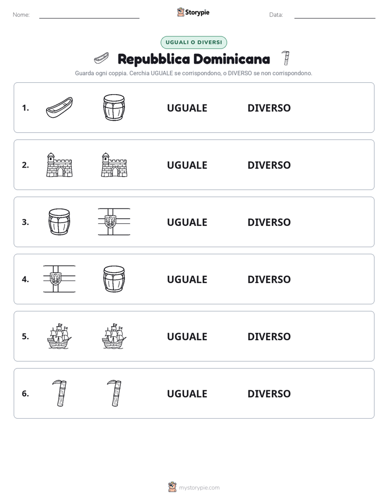Pick UGUALE for row 6
The width and height of the screenshot is (388, 503).
187,394
